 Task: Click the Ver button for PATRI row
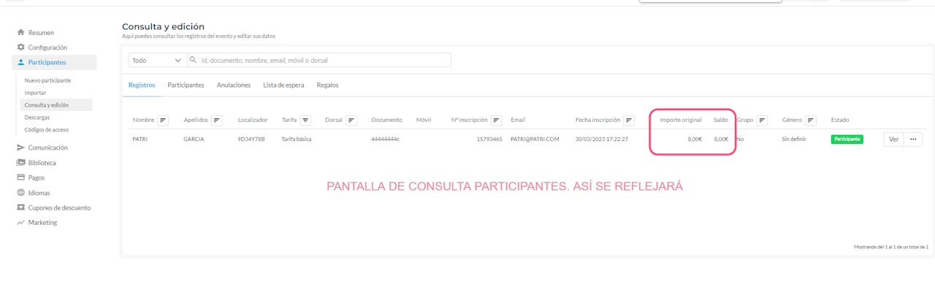[893, 139]
